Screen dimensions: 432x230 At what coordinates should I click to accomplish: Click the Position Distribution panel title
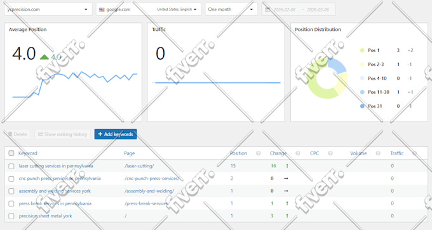click(x=318, y=29)
